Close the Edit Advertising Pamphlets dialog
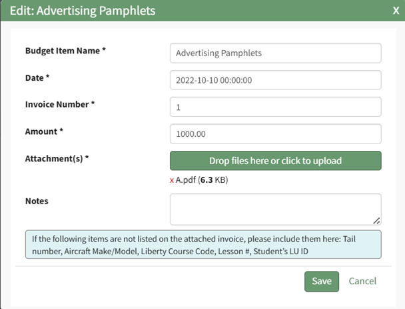Image resolution: width=405 pixels, height=309 pixels. tap(396, 11)
